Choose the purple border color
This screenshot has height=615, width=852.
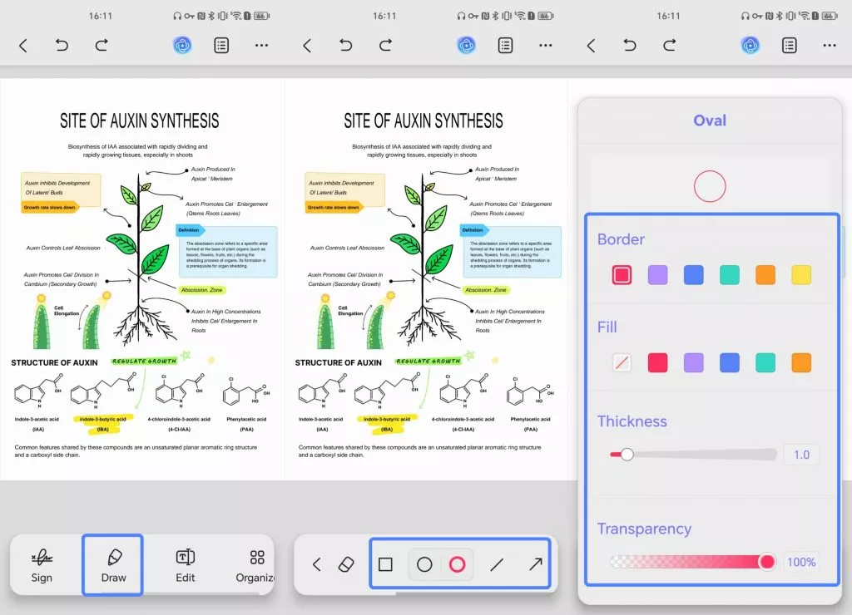coord(657,274)
